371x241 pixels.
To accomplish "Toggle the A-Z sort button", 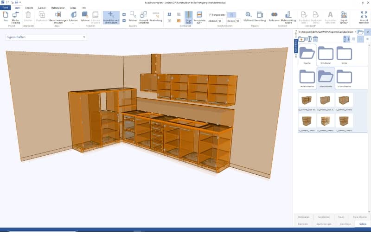I will [346, 39].
